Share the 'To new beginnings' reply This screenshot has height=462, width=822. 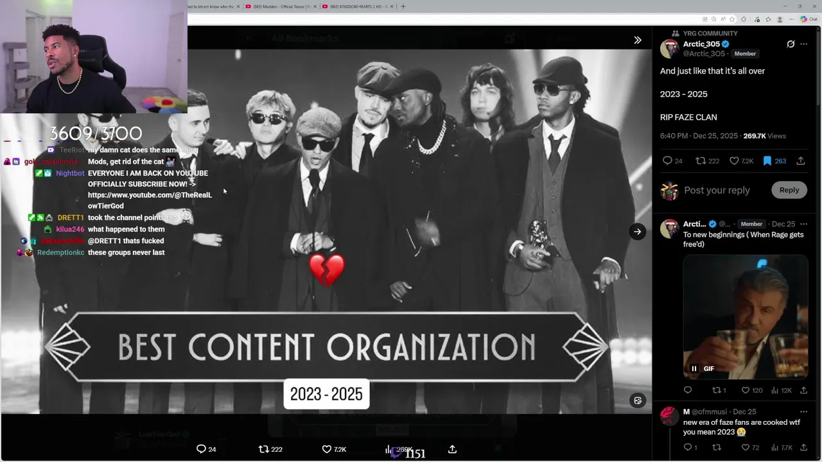pos(803,390)
